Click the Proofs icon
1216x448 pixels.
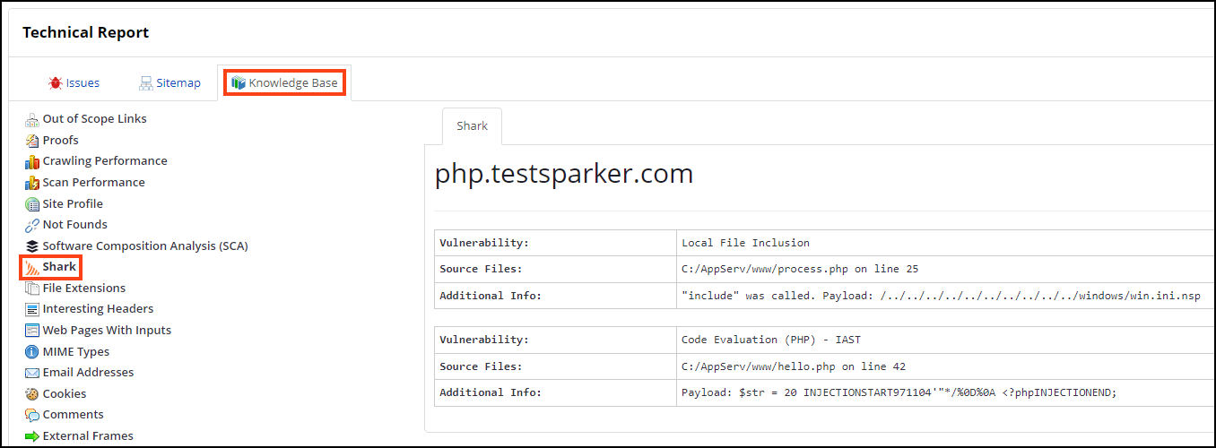(x=32, y=141)
